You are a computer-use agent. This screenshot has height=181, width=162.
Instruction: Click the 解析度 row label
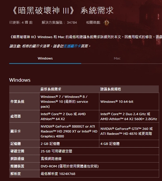(16, 174)
